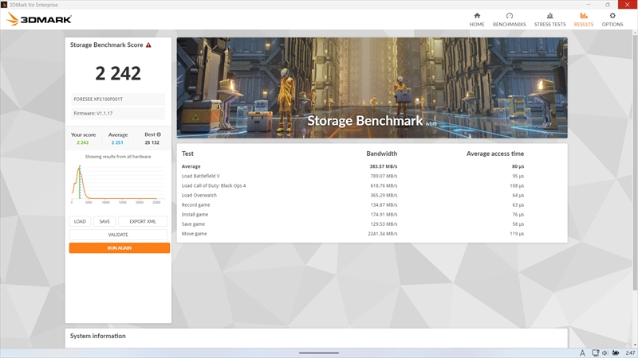
Task: Click the 3DMark logo
Action: click(x=39, y=19)
